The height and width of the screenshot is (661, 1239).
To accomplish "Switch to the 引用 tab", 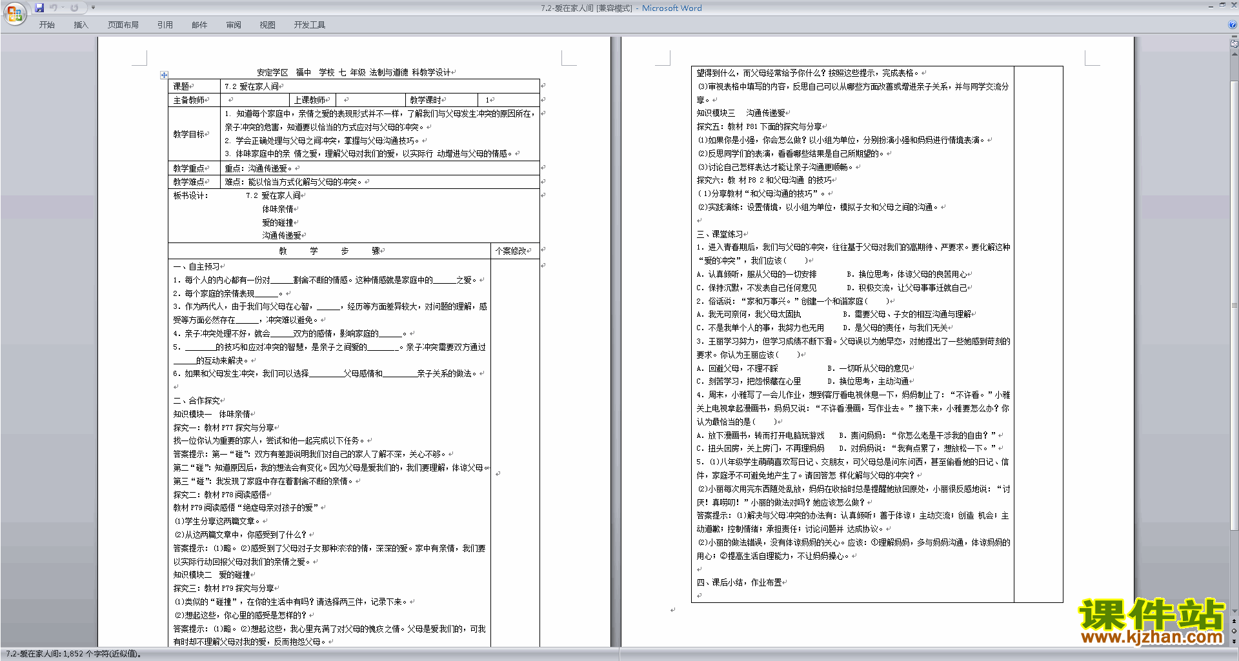I will click(x=165, y=25).
